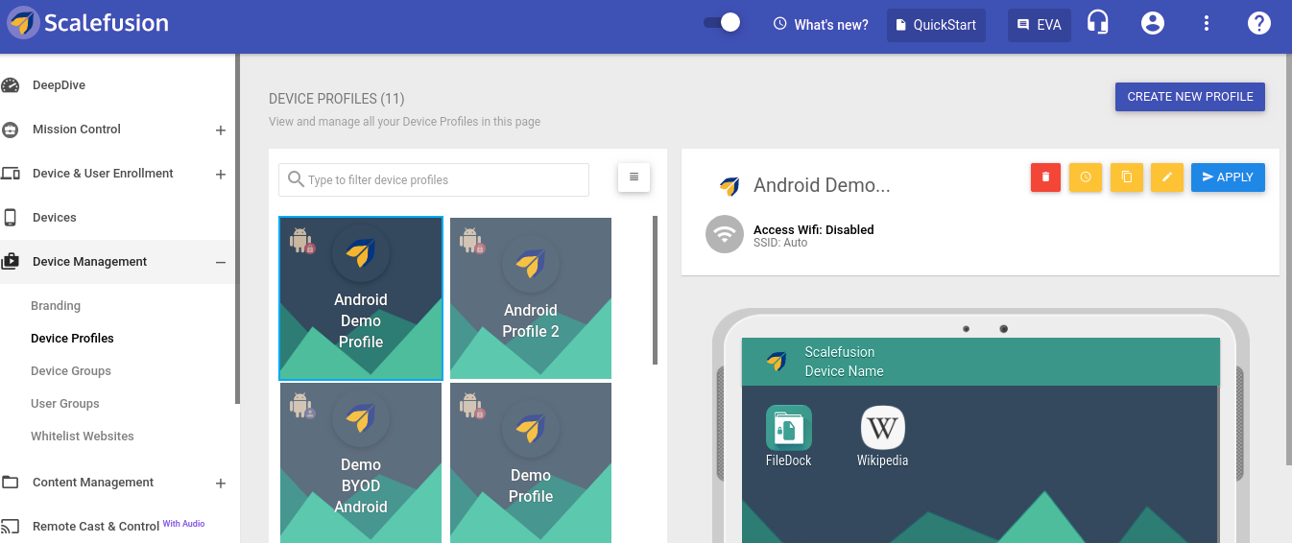Select the Device Management menu item

(90, 262)
